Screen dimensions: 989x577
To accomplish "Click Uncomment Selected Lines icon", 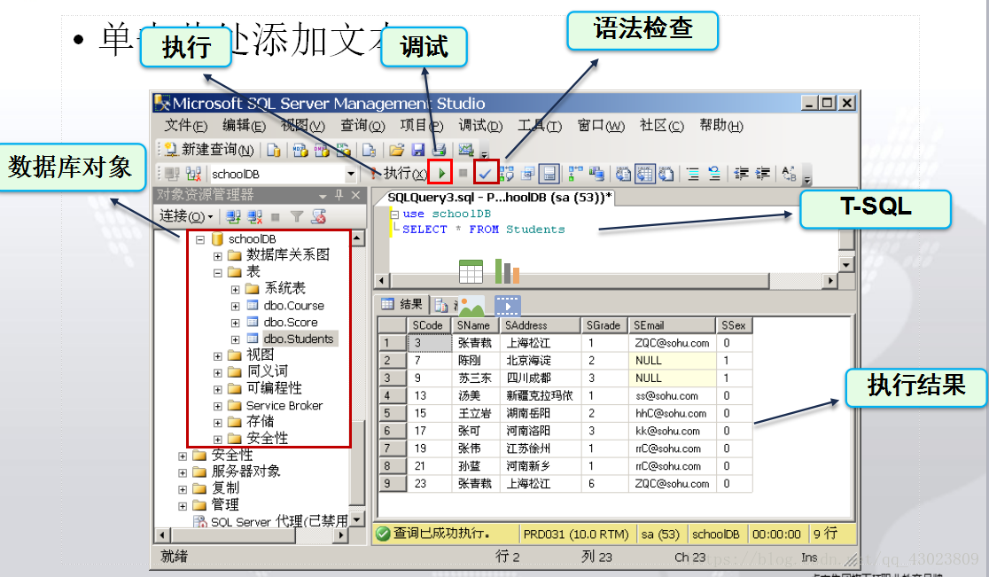I will pyautogui.click(x=714, y=174).
